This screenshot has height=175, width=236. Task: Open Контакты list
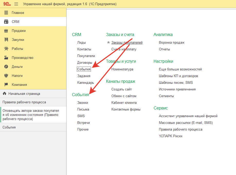click(x=84, y=49)
